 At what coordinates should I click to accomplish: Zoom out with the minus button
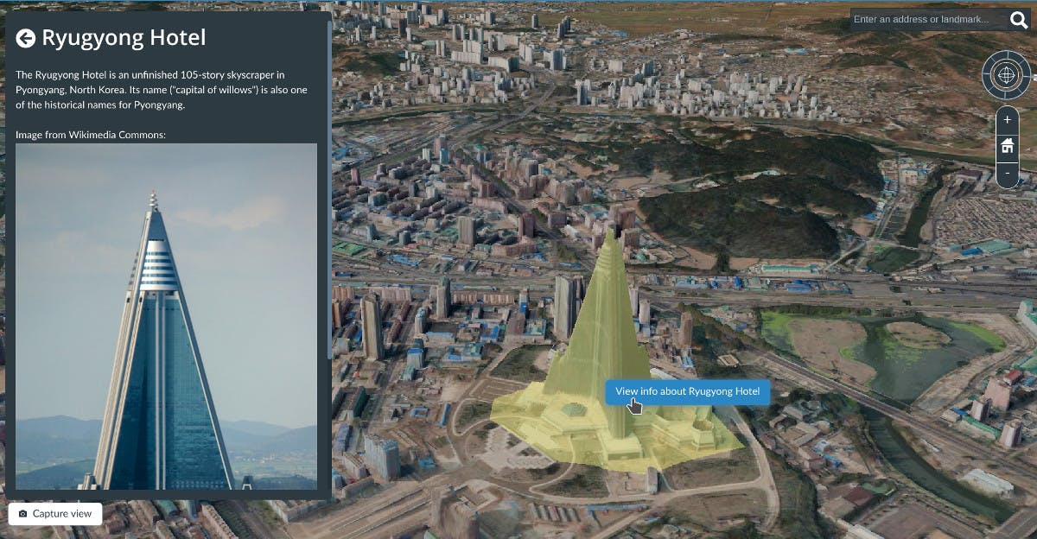pos(1007,174)
